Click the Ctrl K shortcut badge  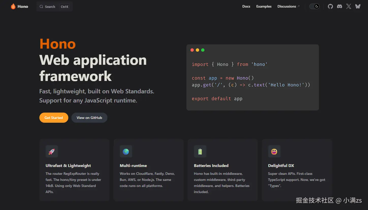[x=65, y=7]
